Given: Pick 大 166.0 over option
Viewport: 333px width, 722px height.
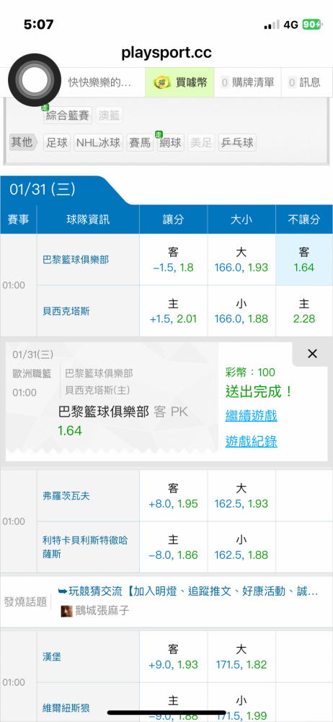Looking at the screenshot, I should click(241, 260).
